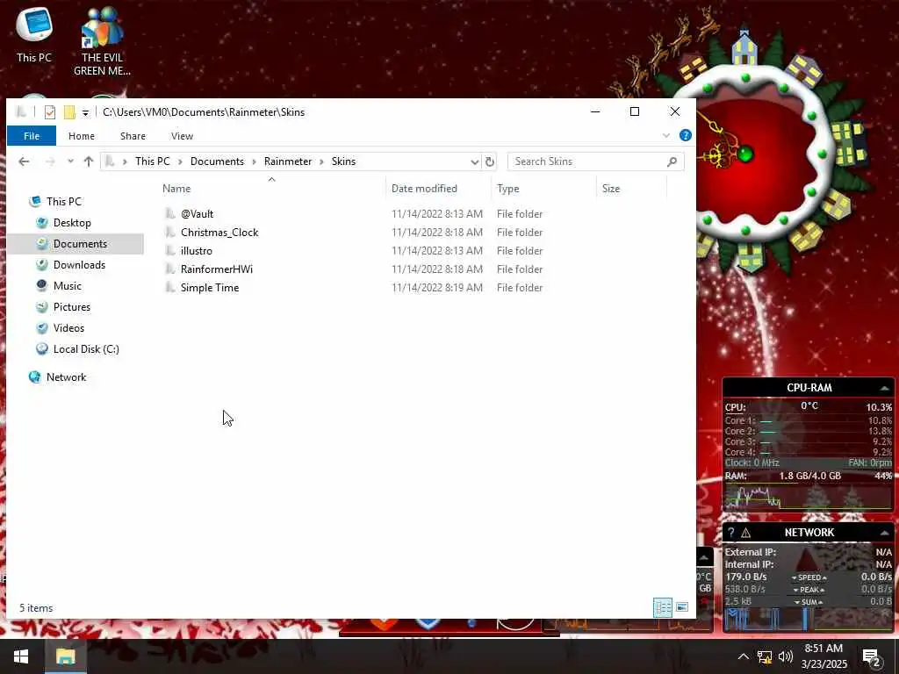899x674 pixels.
Task: Expand chevron between Documents and Rainmeter breadcrumb
Action: pyautogui.click(x=255, y=161)
